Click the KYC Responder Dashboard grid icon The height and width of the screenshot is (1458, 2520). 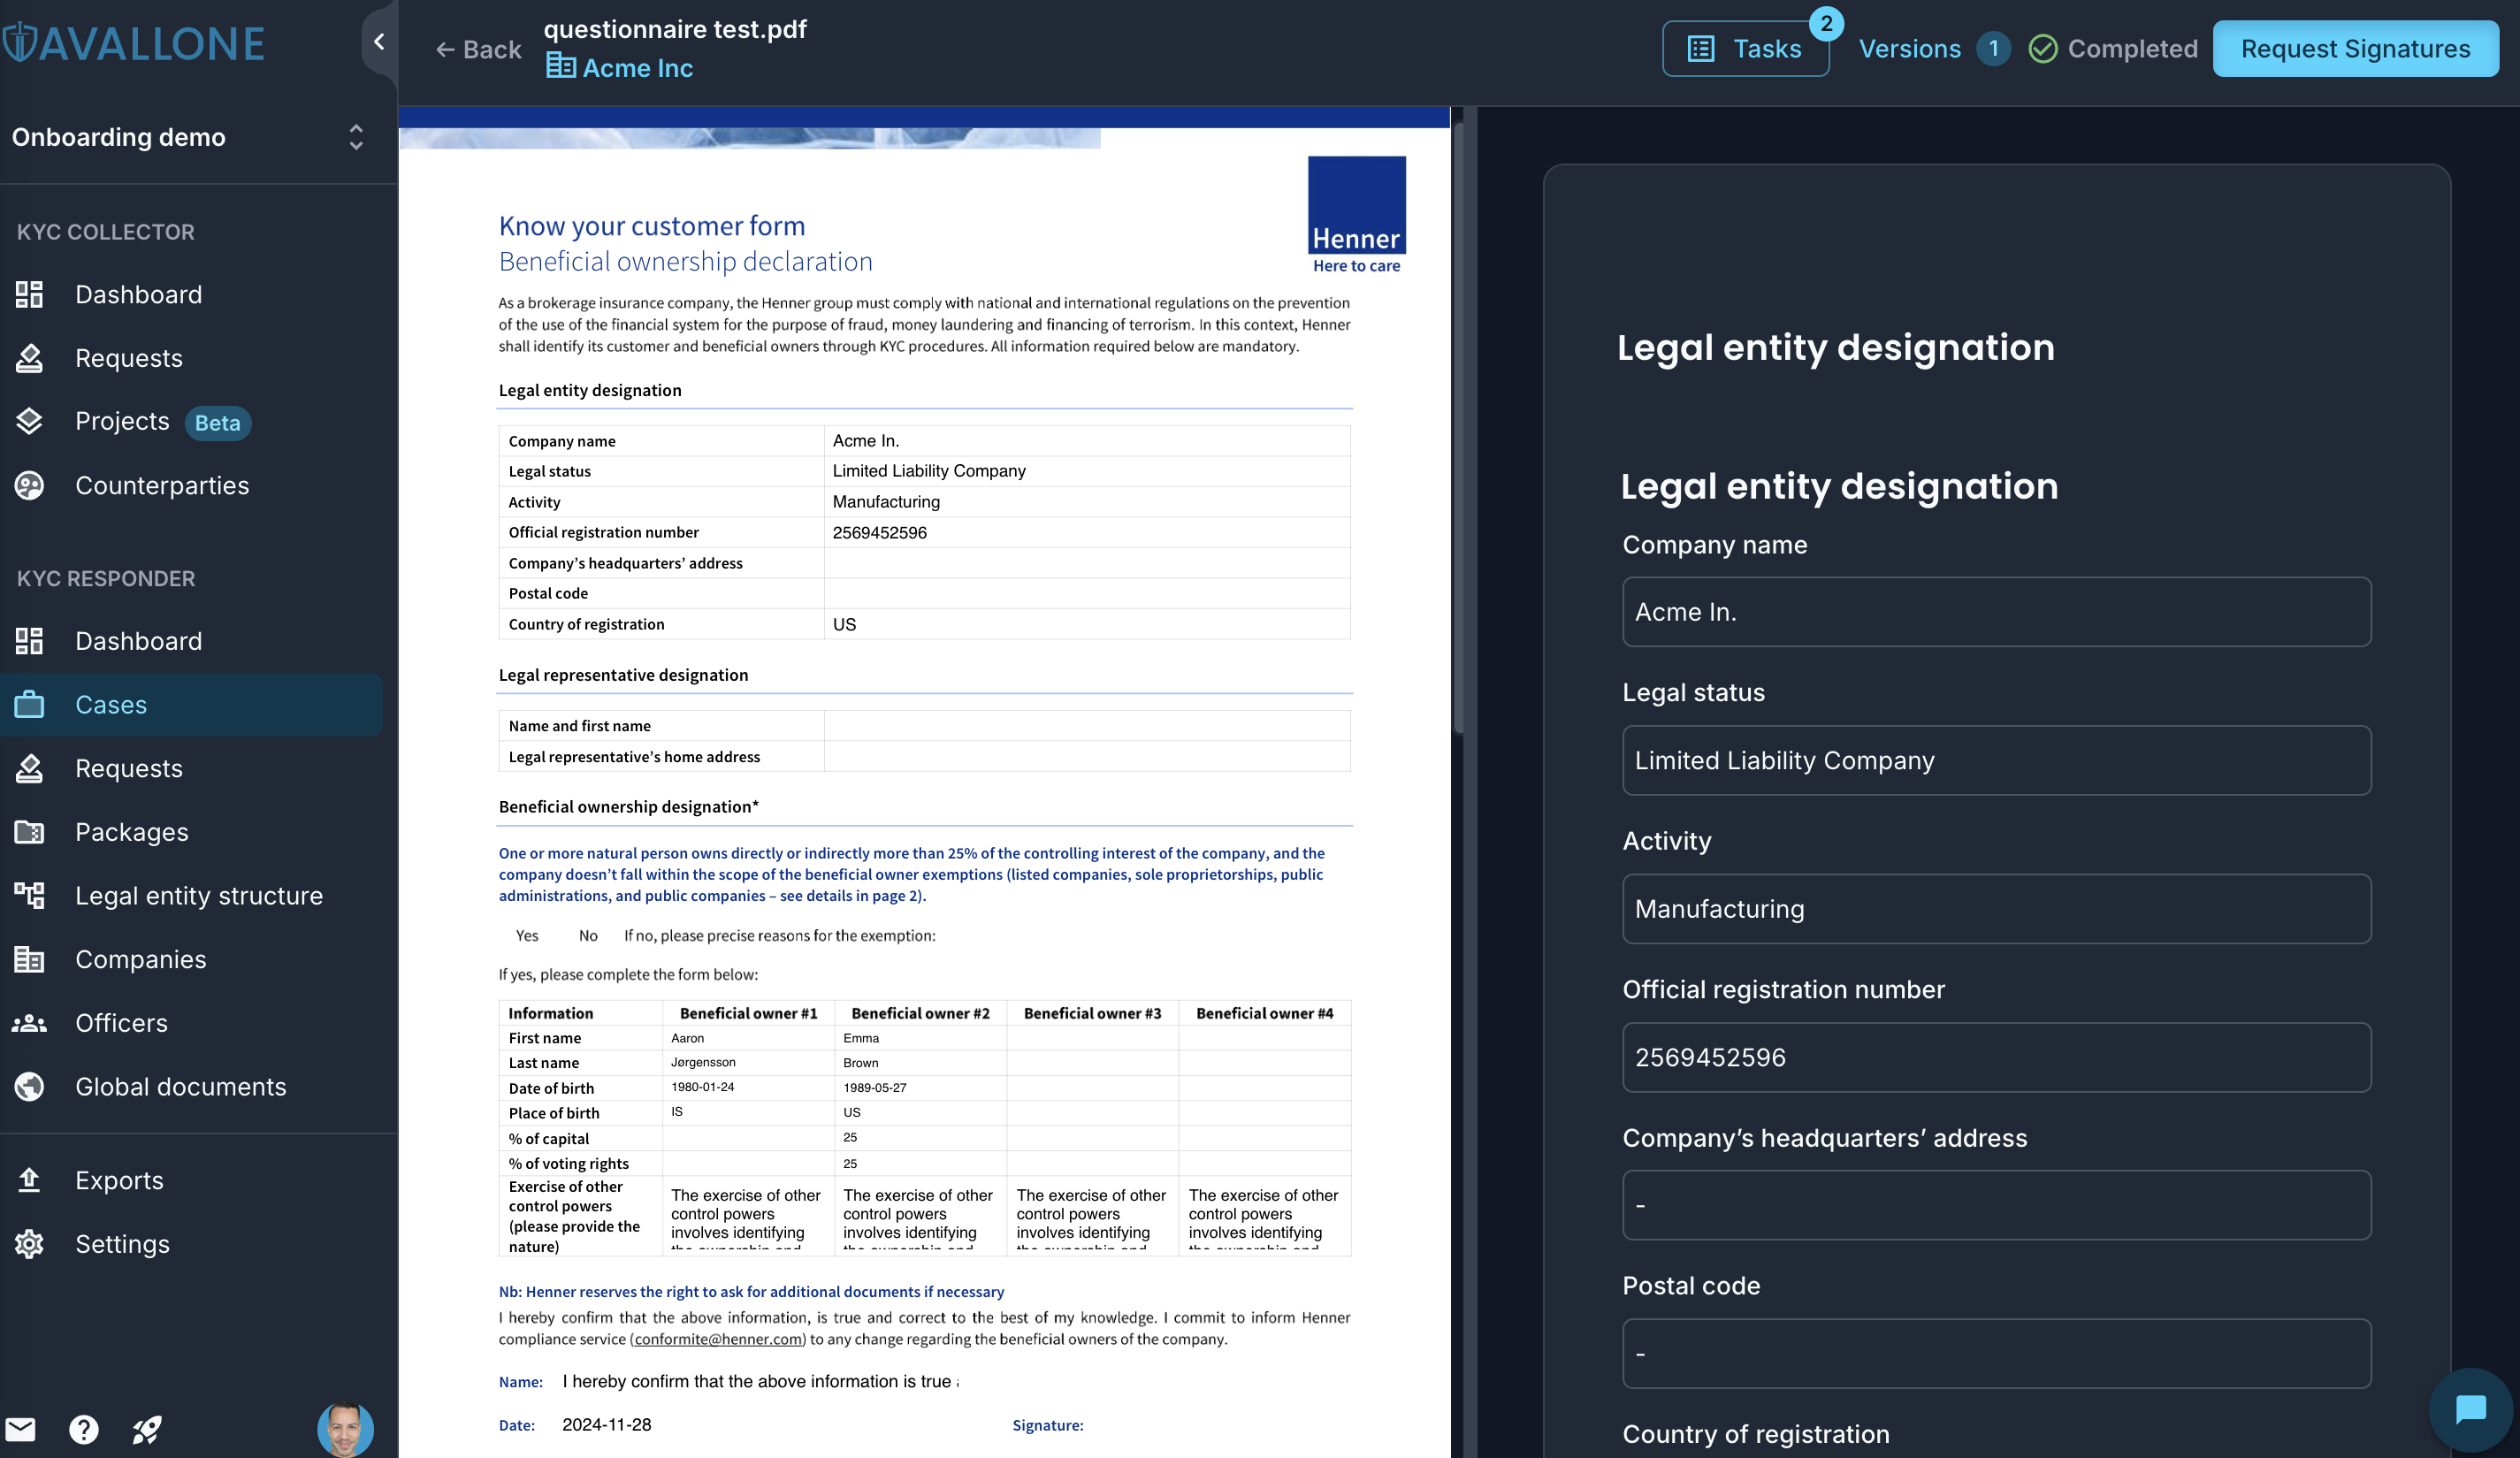point(29,641)
